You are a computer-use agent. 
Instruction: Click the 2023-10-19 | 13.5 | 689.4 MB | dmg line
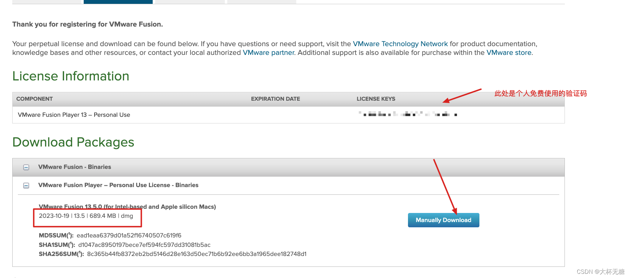(86, 216)
